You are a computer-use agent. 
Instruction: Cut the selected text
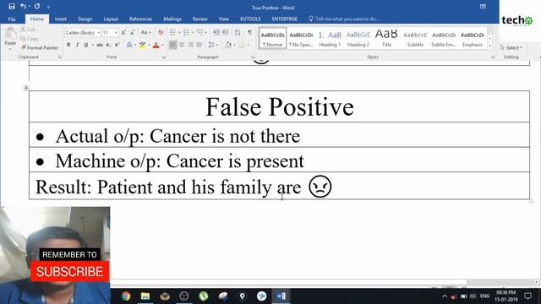(28, 30)
